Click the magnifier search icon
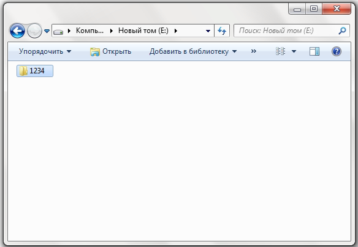358x247 pixels. click(343, 31)
